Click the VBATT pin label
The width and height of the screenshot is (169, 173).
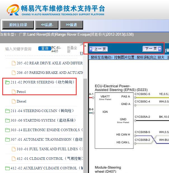pos(105,97)
